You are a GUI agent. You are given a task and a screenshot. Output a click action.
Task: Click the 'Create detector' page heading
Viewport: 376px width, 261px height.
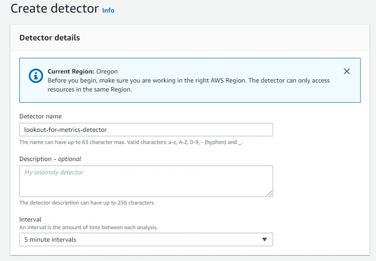coord(55,8)
